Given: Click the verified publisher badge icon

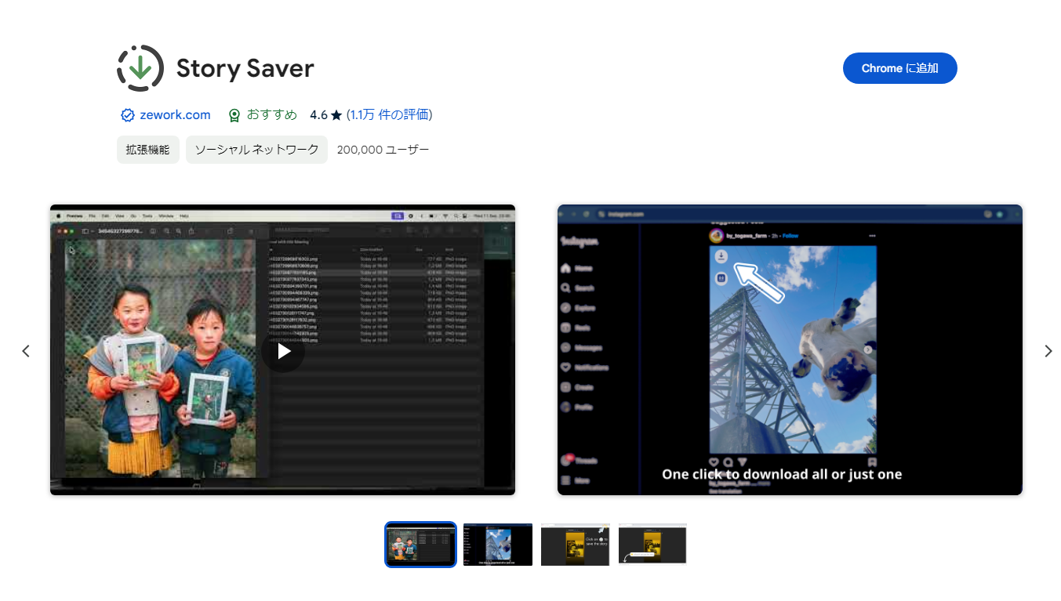Looking at the screenshot, I should point(128,115).
